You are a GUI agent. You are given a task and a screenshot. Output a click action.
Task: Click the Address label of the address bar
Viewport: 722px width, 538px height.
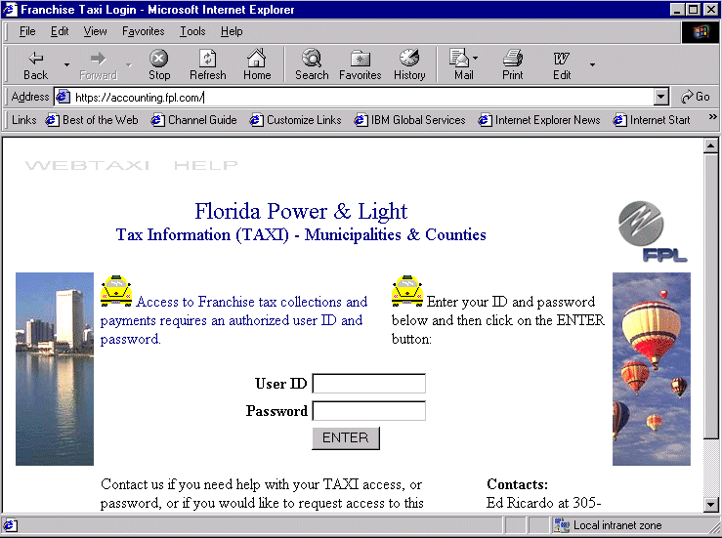pyautogui.click(x=30, y=97)
